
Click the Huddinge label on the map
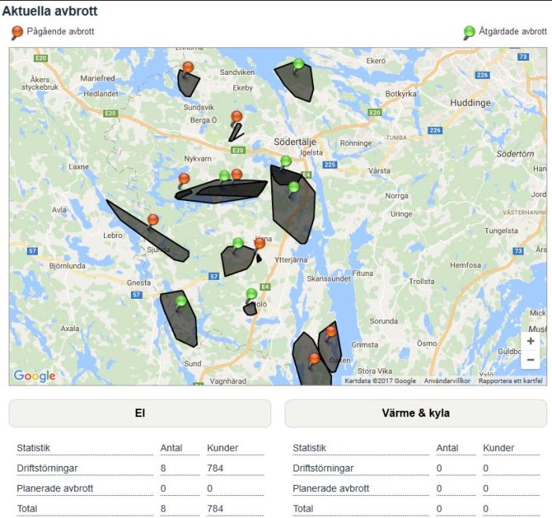(470, 102)
